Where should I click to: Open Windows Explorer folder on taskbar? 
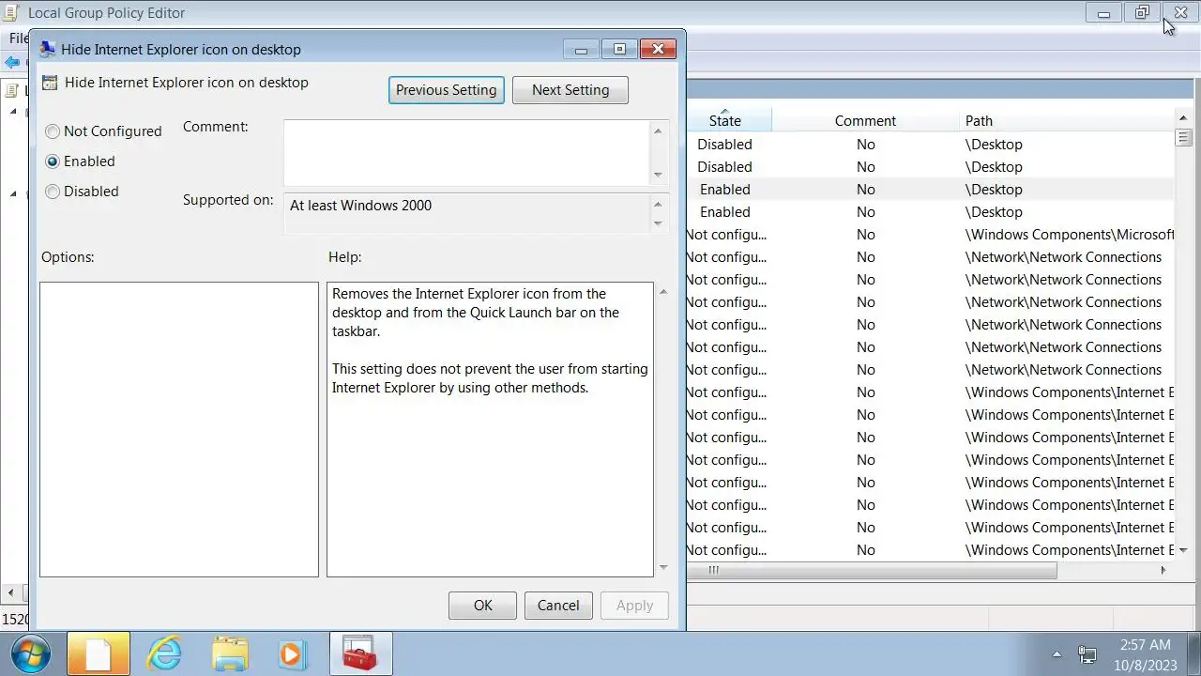pos(230,653)
